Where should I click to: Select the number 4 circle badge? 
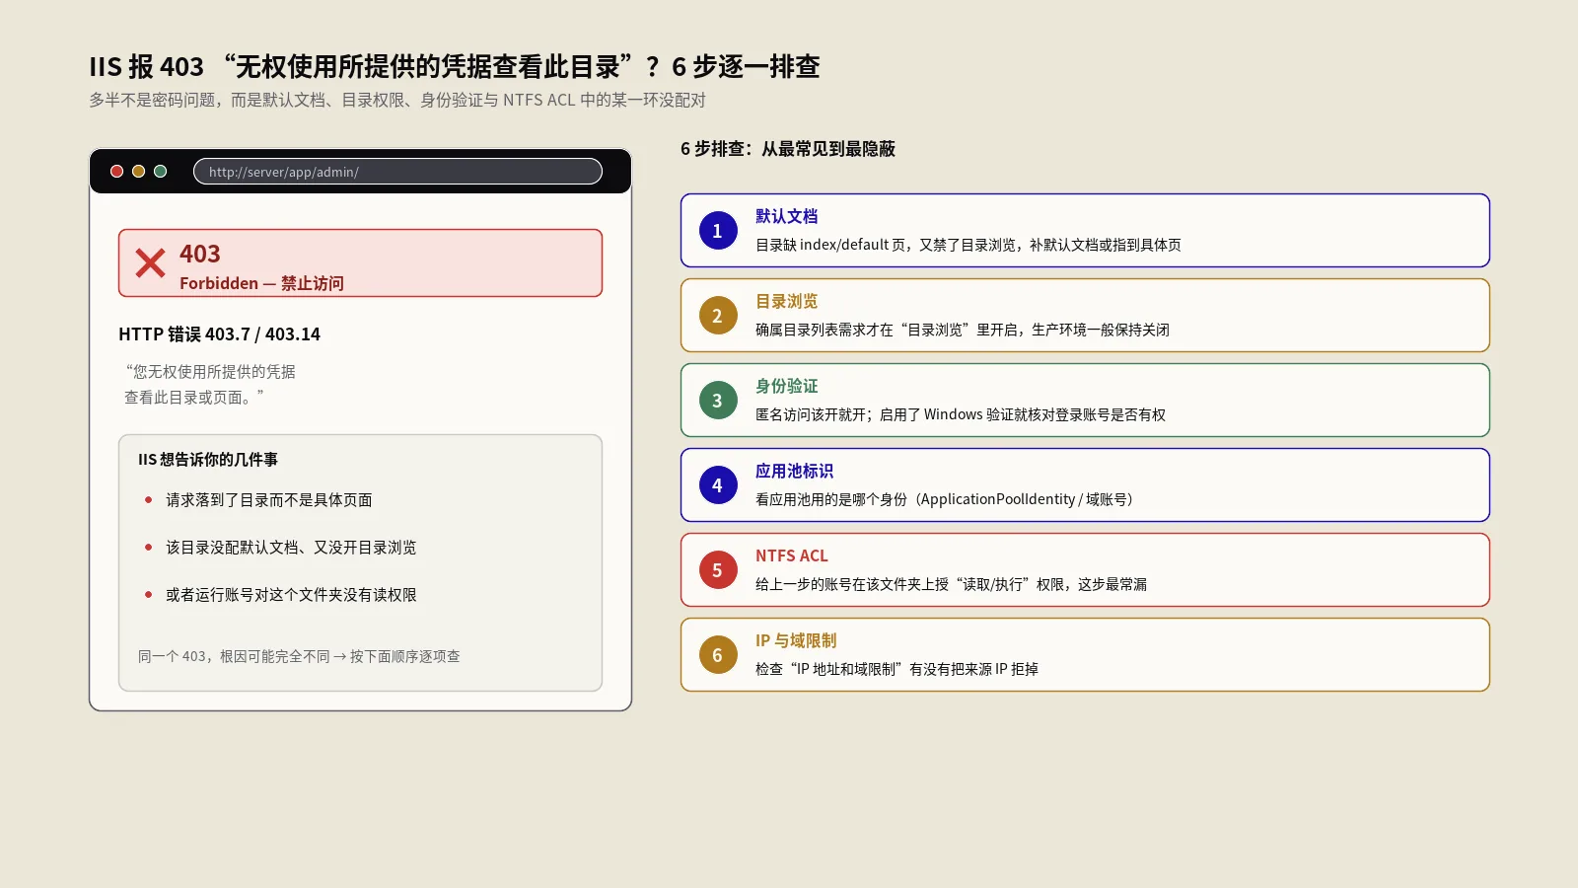click(x=718, y=485)
